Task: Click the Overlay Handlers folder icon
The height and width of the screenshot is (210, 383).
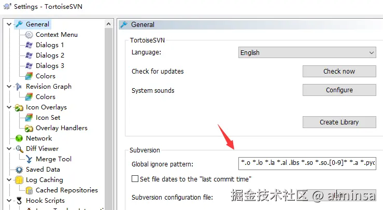Action: tap(29, 128)
